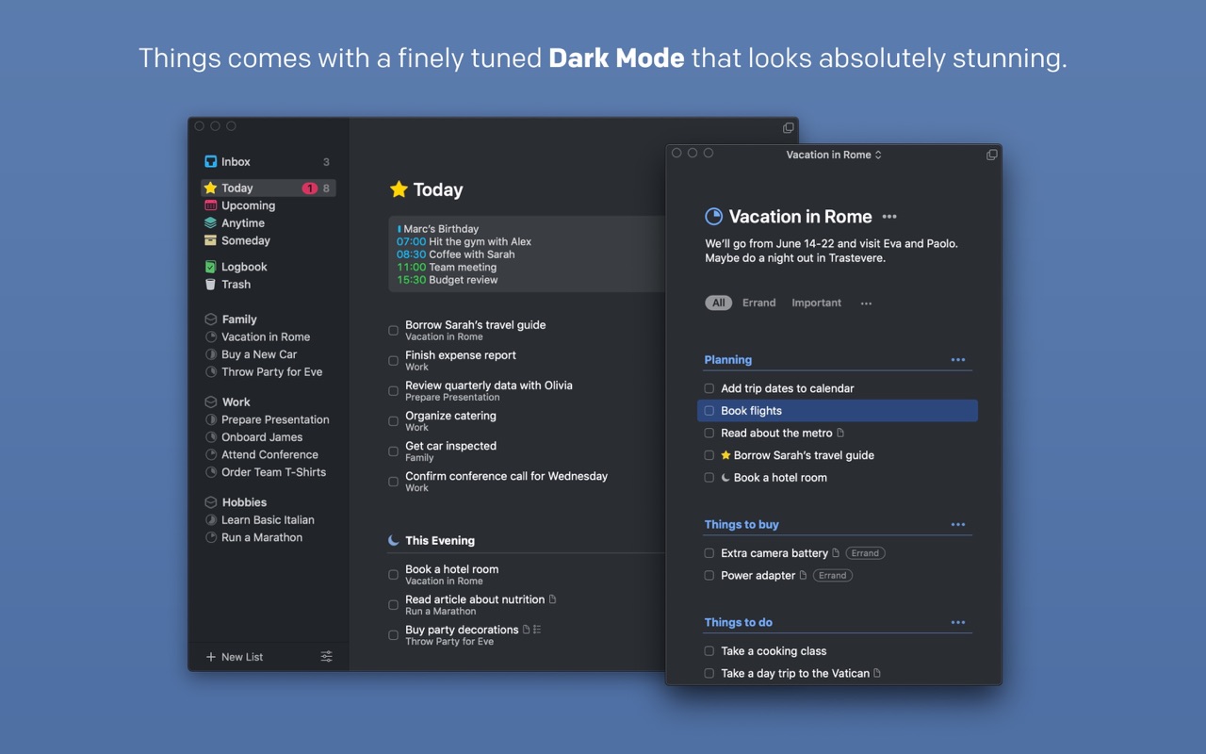Click the Things to buy heading
The height and width of the screenshot is (754, 1206).
tap(742, 525)
